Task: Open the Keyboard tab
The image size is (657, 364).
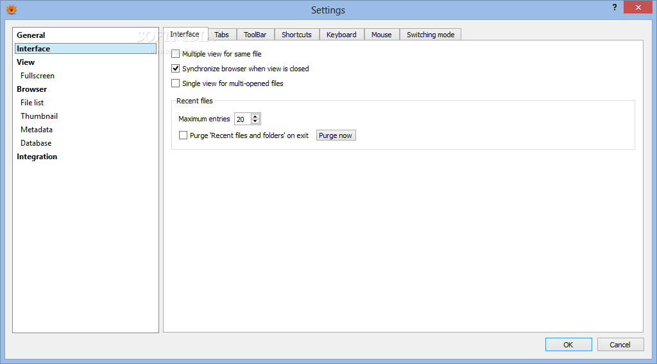Action: tap(341, 35)
